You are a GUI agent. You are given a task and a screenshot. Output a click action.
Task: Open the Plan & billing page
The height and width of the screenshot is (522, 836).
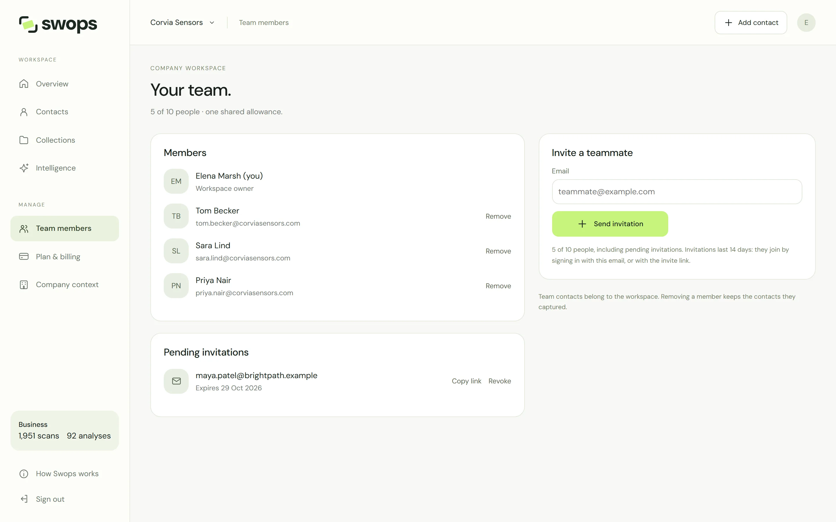pyautogui.click(x=65, y=257)
